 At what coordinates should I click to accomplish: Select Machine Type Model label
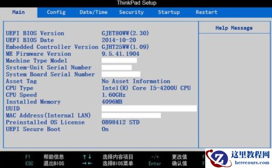click(36, 61)
